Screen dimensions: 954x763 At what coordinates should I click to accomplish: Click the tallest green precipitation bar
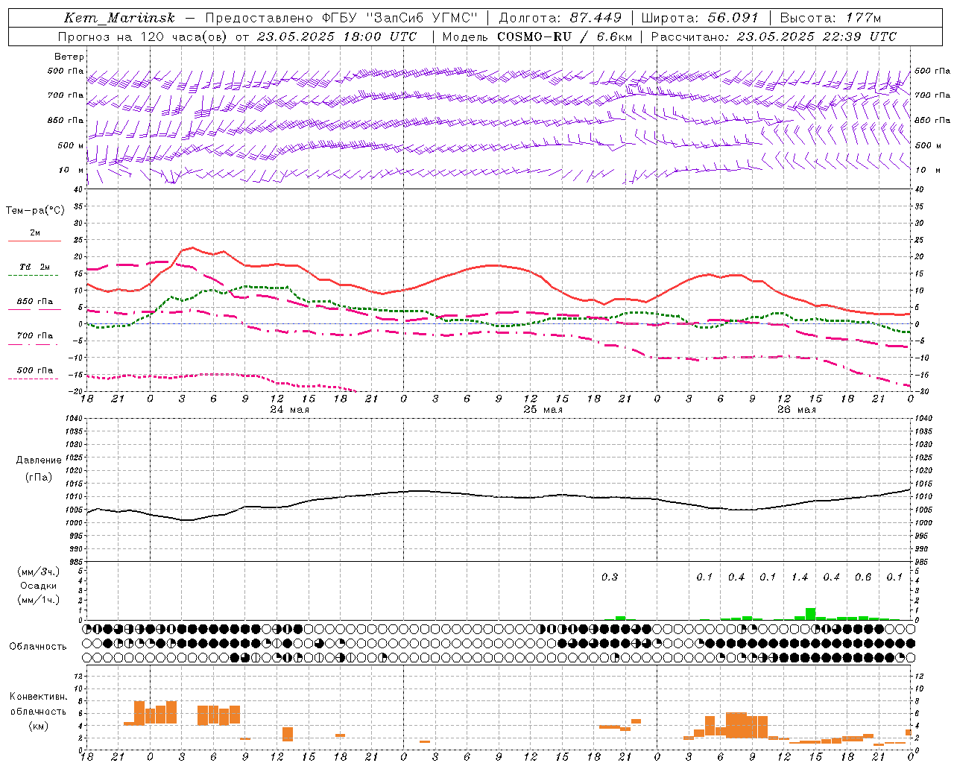coord(810,614)
